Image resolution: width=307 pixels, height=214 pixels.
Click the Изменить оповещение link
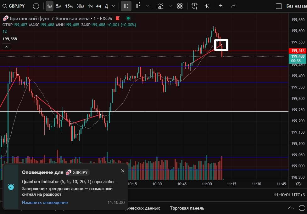tap(45, 202)
